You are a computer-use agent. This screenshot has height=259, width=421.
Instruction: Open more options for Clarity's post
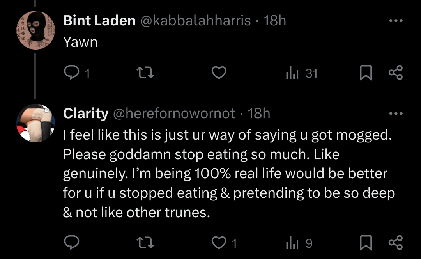(396, 114)
